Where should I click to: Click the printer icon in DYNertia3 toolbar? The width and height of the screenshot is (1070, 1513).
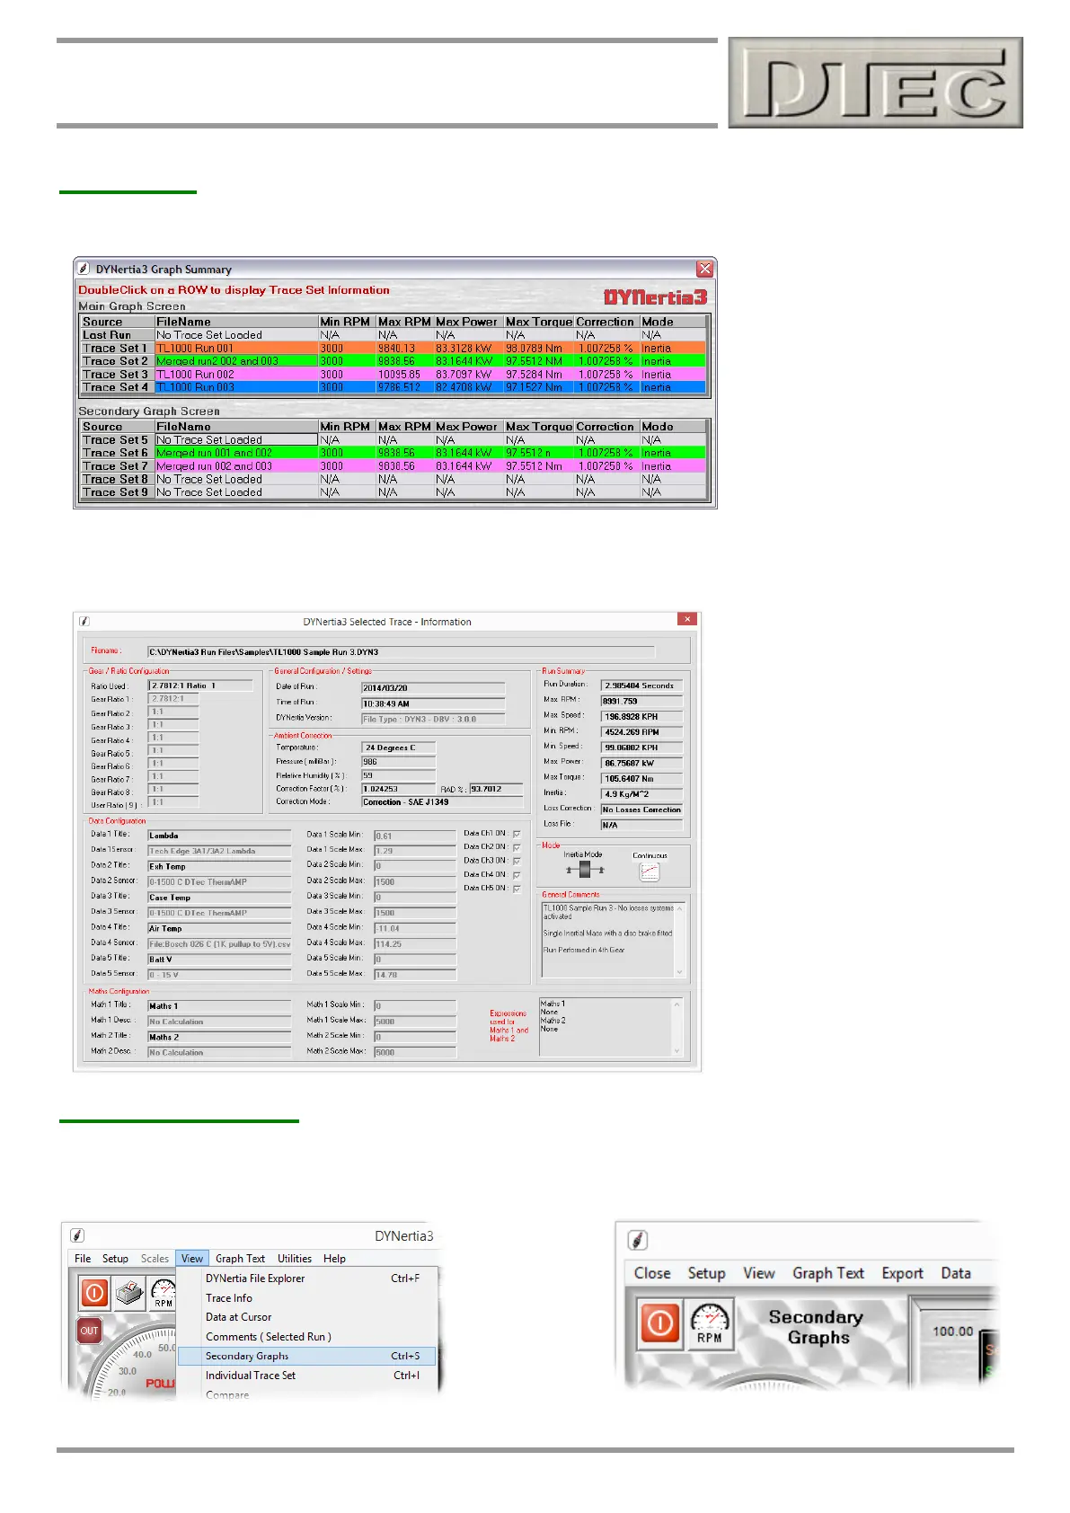pyautogui.click(x=129, y=1293)
